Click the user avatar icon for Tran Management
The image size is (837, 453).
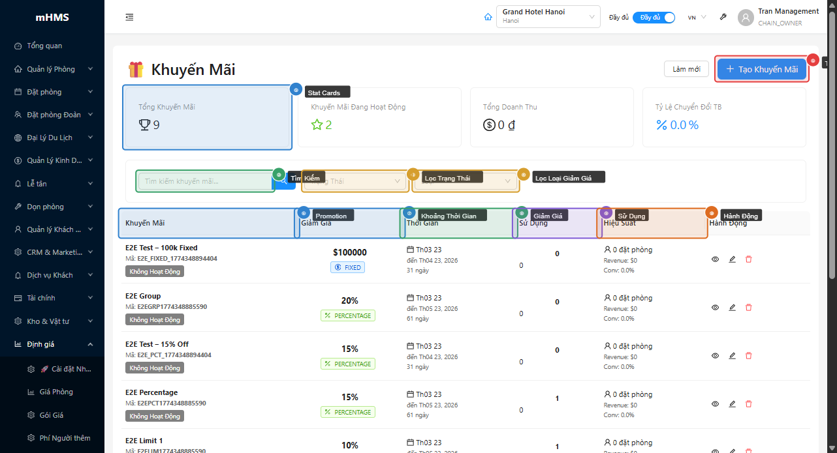click(746, 18)
